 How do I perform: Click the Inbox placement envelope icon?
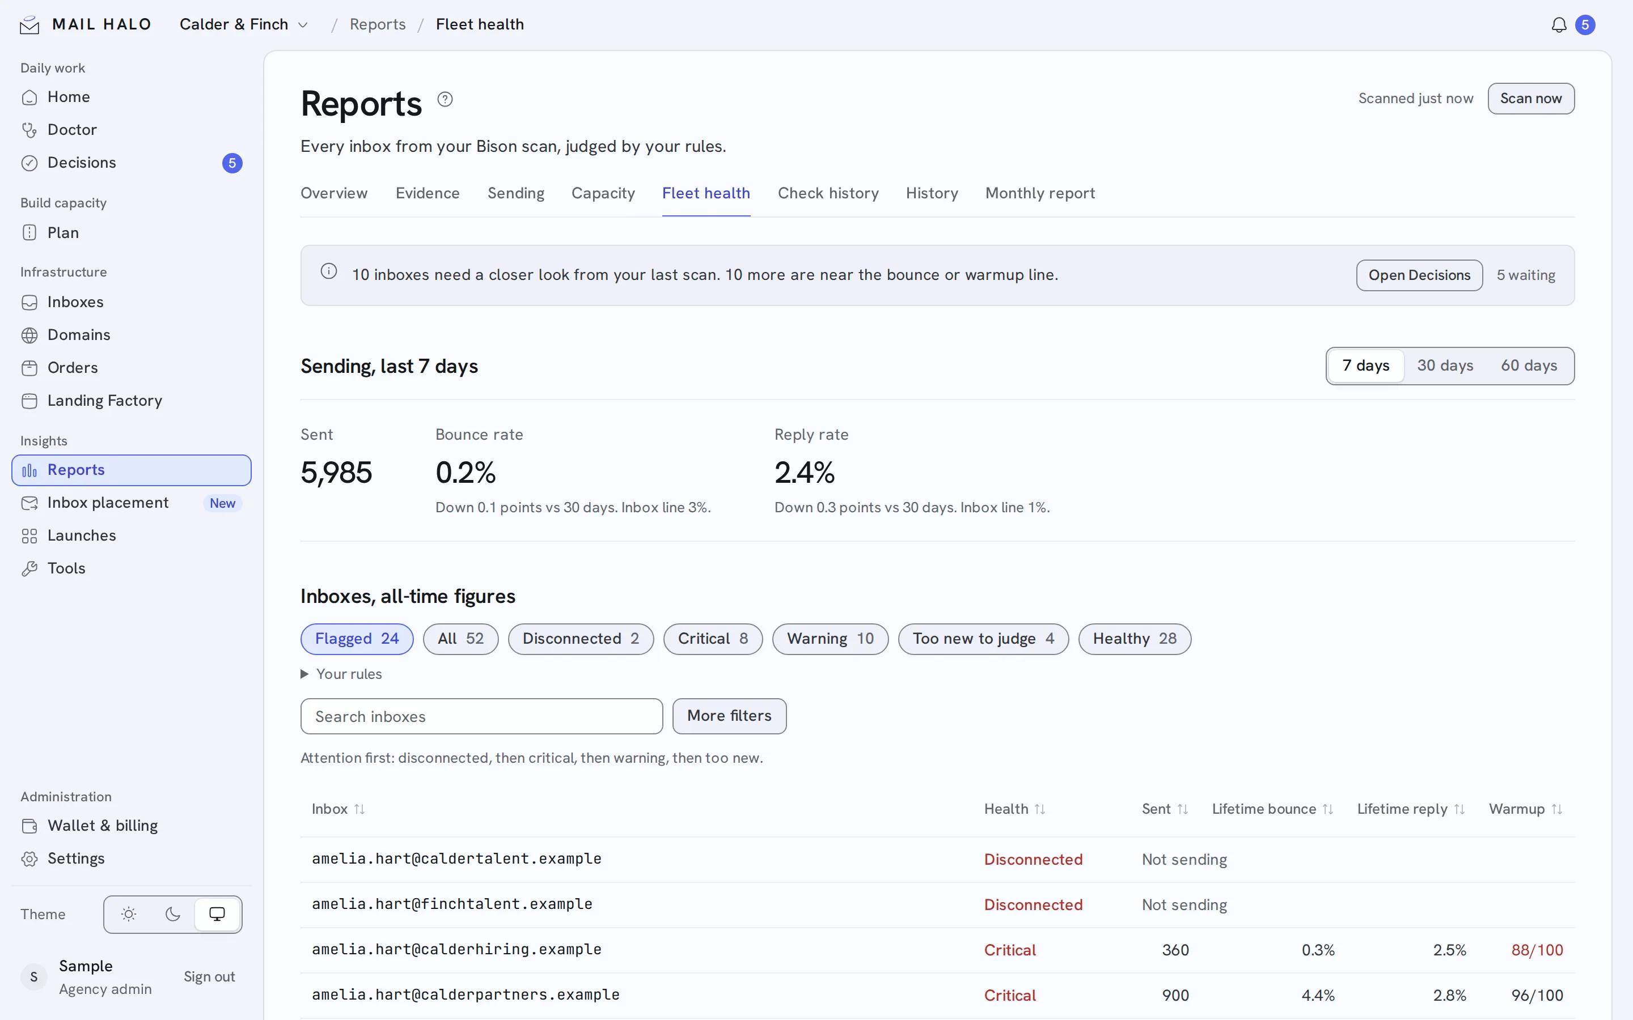tap(29, 503)
